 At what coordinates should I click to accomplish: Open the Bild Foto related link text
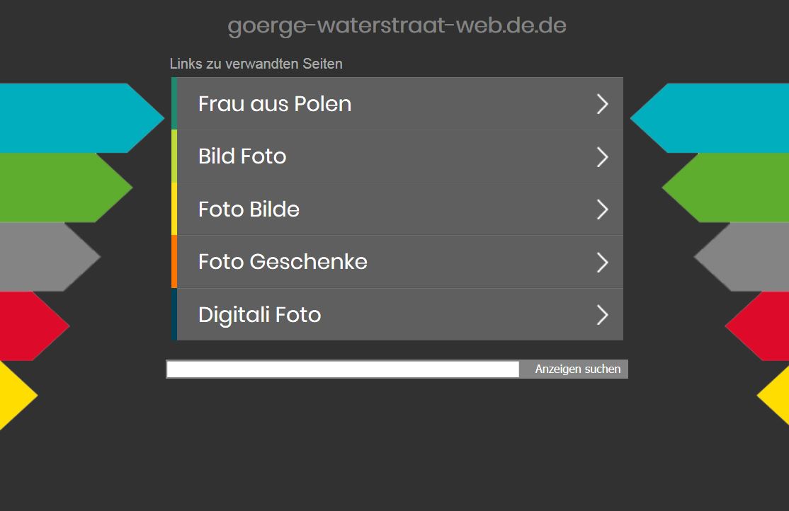[x=242, y=156]
